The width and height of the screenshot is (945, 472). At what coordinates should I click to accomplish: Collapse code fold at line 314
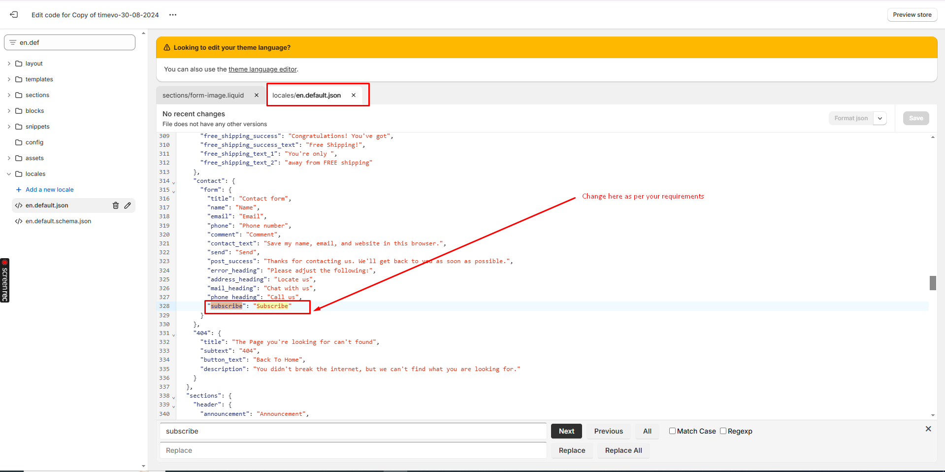coord(173,183)
